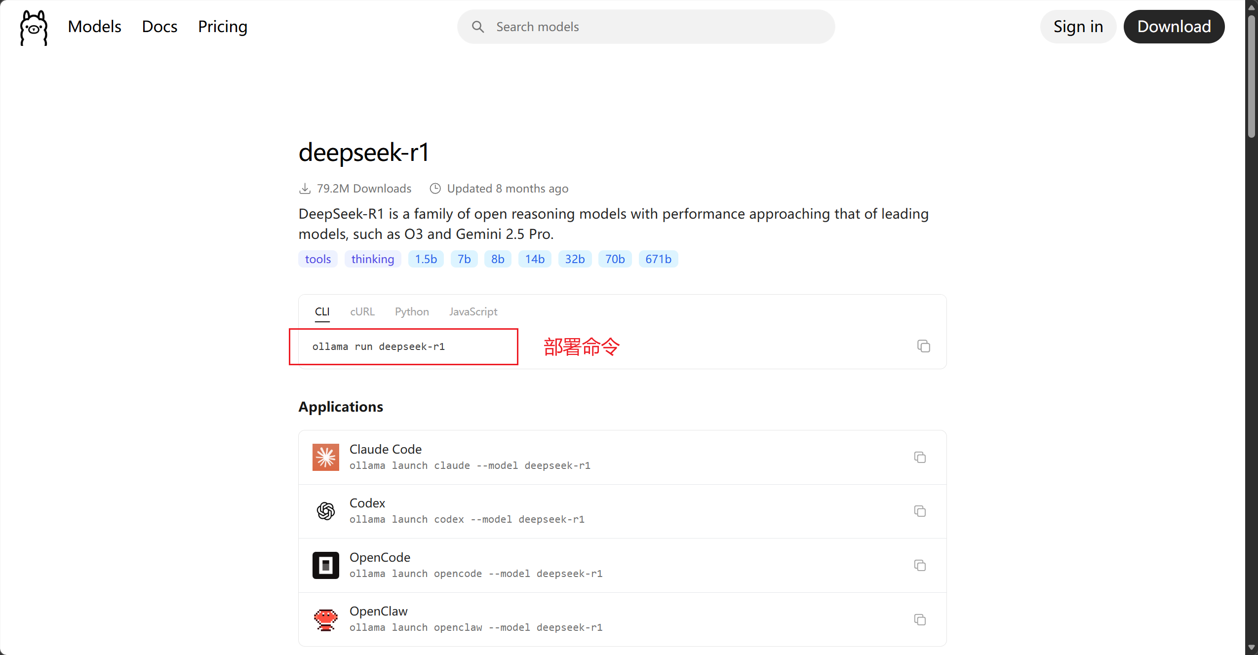
Task: Open the Models page
Action: pos(94,27)
